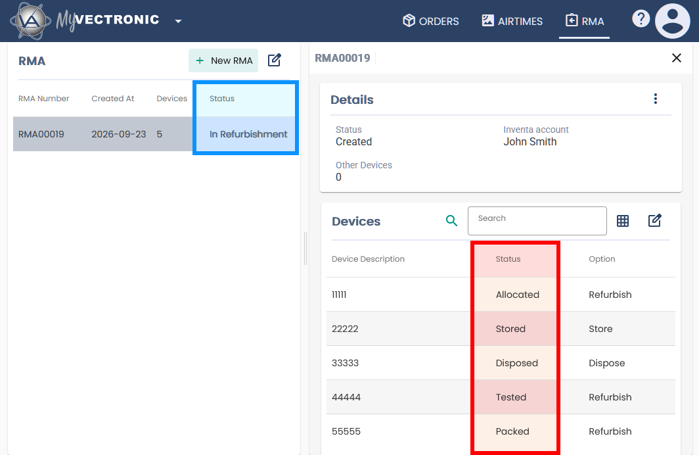Open the Orders tab
The height and width of the screenshot is (455, 699).
tap(431, 21)
